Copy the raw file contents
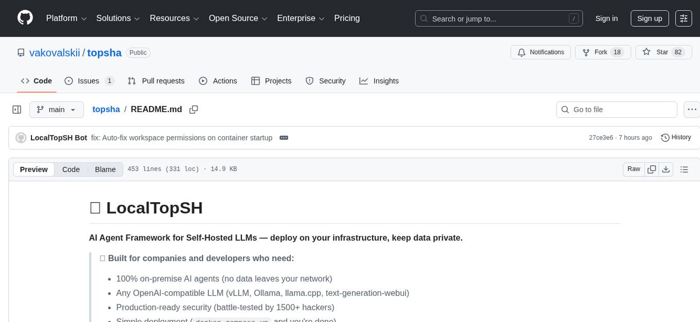 pos(652,169)
